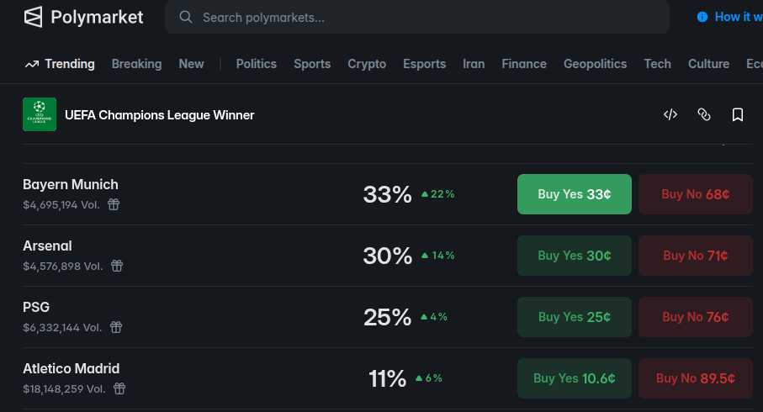Select the Crypto category tab
The image size is (763, 412).
click(367, 64)
